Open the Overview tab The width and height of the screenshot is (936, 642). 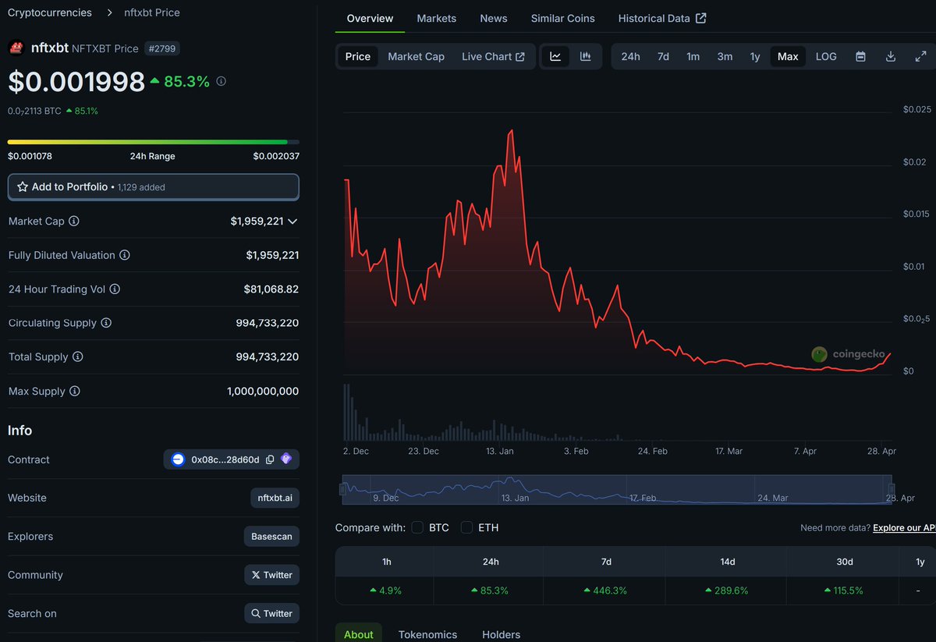pos(370,18)
